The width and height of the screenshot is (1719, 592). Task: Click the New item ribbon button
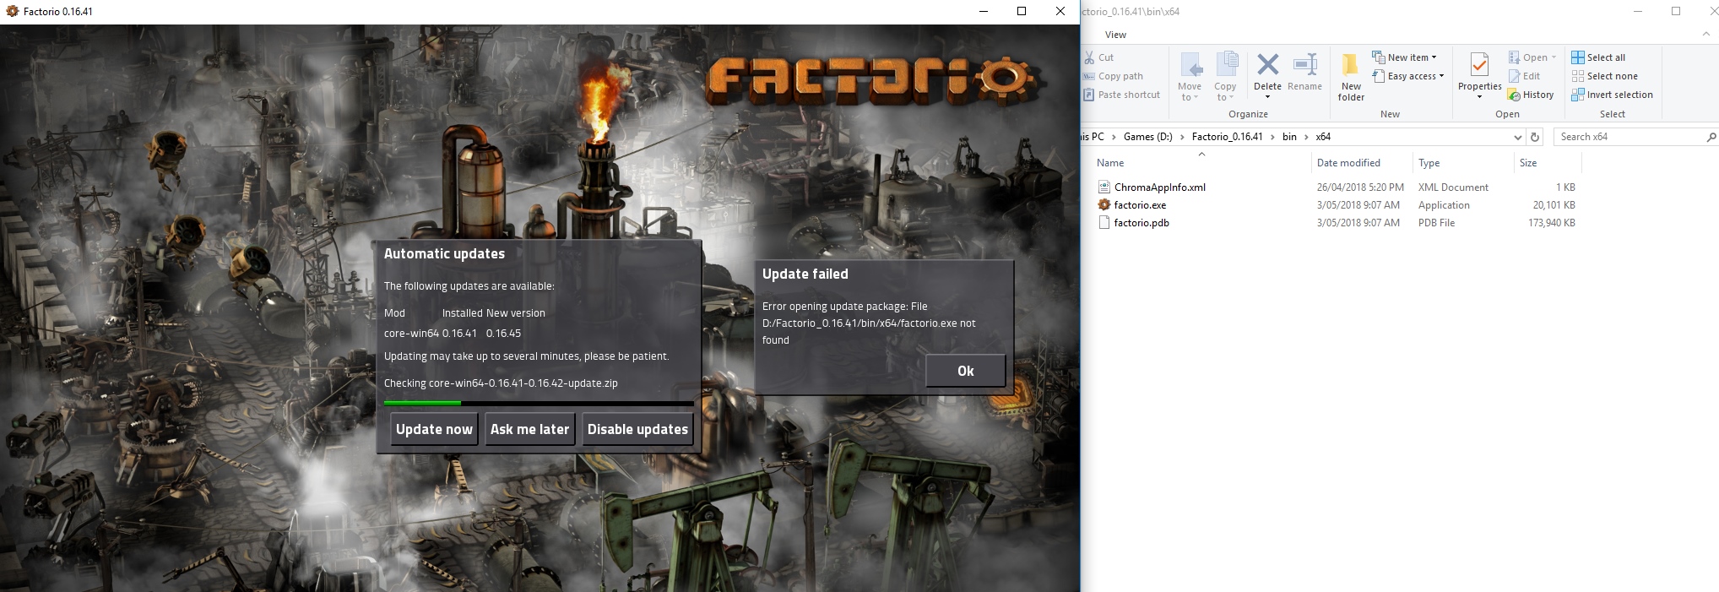1404,57
